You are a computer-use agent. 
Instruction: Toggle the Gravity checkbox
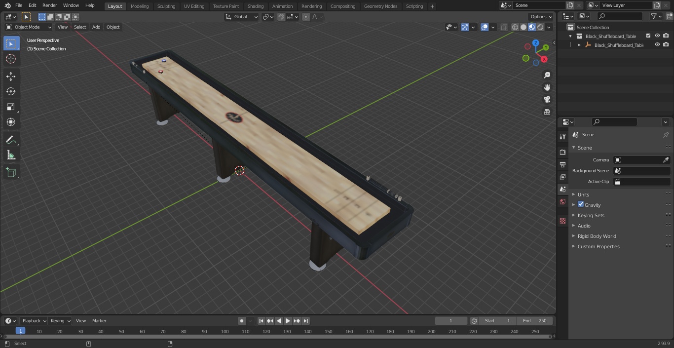(581, 204)
